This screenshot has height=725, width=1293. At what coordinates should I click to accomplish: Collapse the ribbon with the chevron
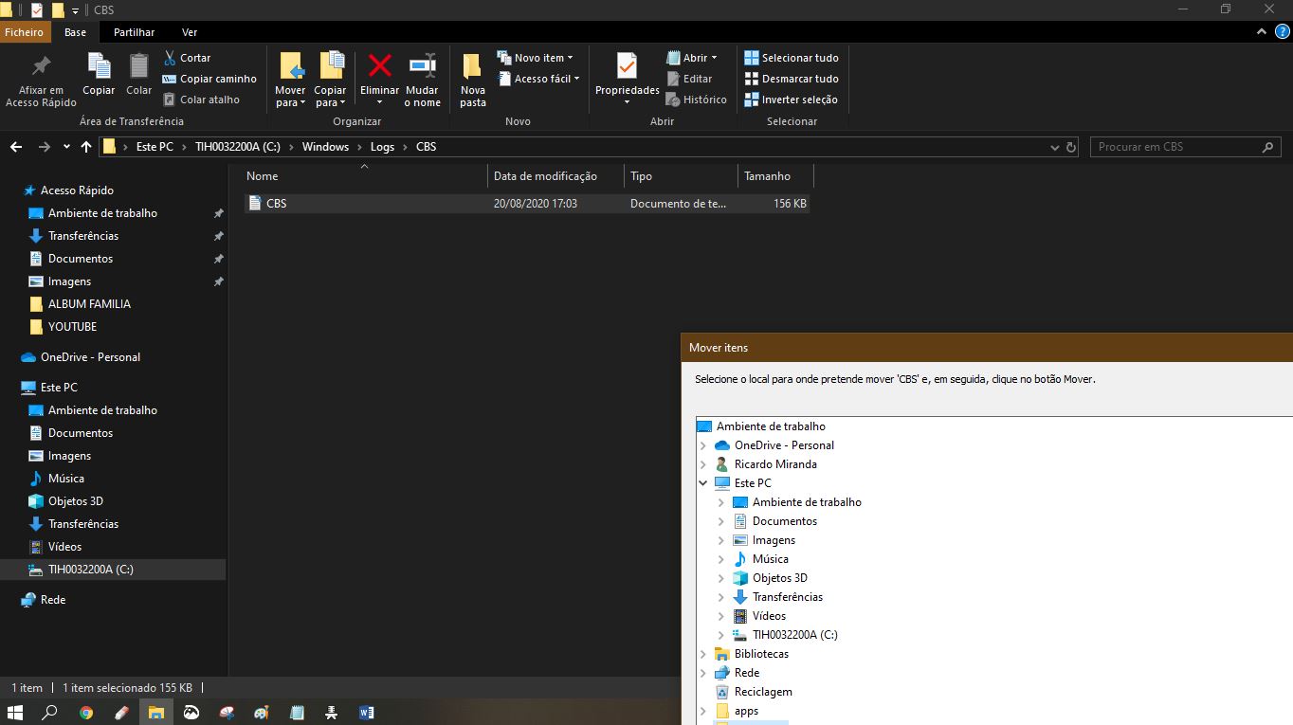coord(1262,31)
